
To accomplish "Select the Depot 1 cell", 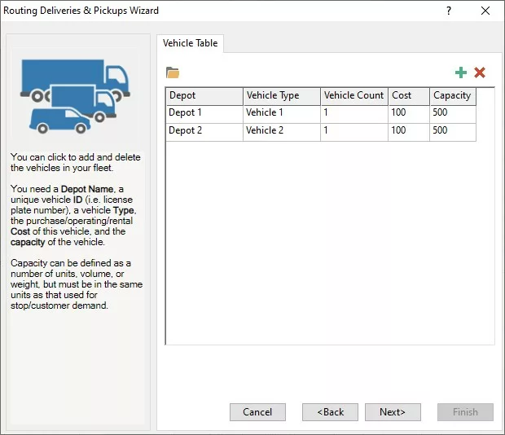I will (x=204, y=113).
